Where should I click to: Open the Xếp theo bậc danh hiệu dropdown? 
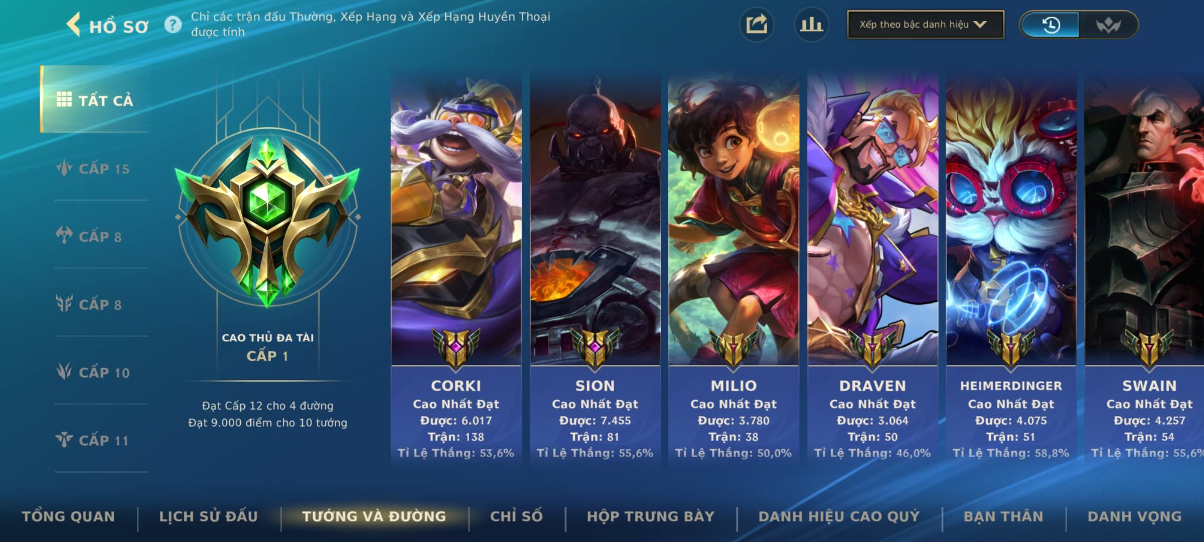[x=926, y=25]
